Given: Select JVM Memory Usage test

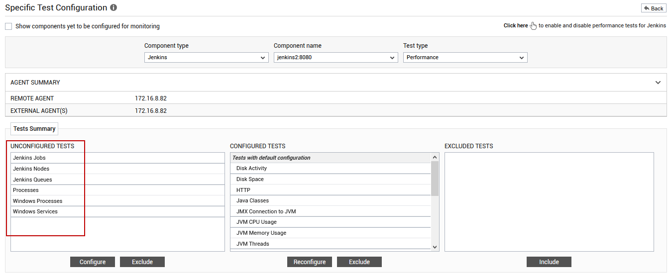Looking at the screenshot, I should click(331, 233).
